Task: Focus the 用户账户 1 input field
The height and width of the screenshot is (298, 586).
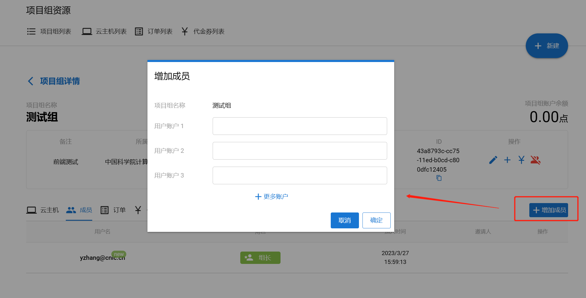Action: pyautogui.click(x=300, y=126)
